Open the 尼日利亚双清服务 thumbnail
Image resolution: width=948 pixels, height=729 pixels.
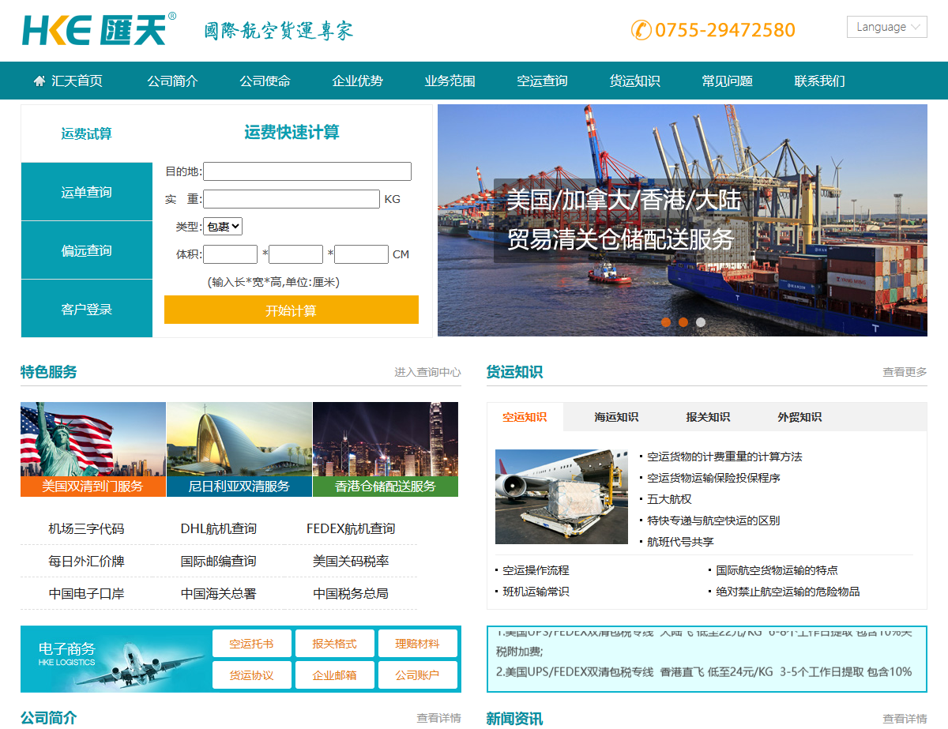[239, 449]
